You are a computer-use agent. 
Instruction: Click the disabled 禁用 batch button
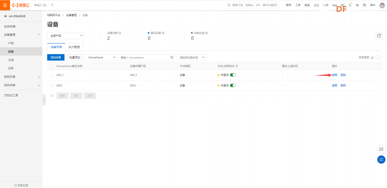(x=76, y=96)
